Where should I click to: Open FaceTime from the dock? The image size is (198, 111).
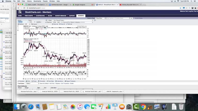coord(94,107)
